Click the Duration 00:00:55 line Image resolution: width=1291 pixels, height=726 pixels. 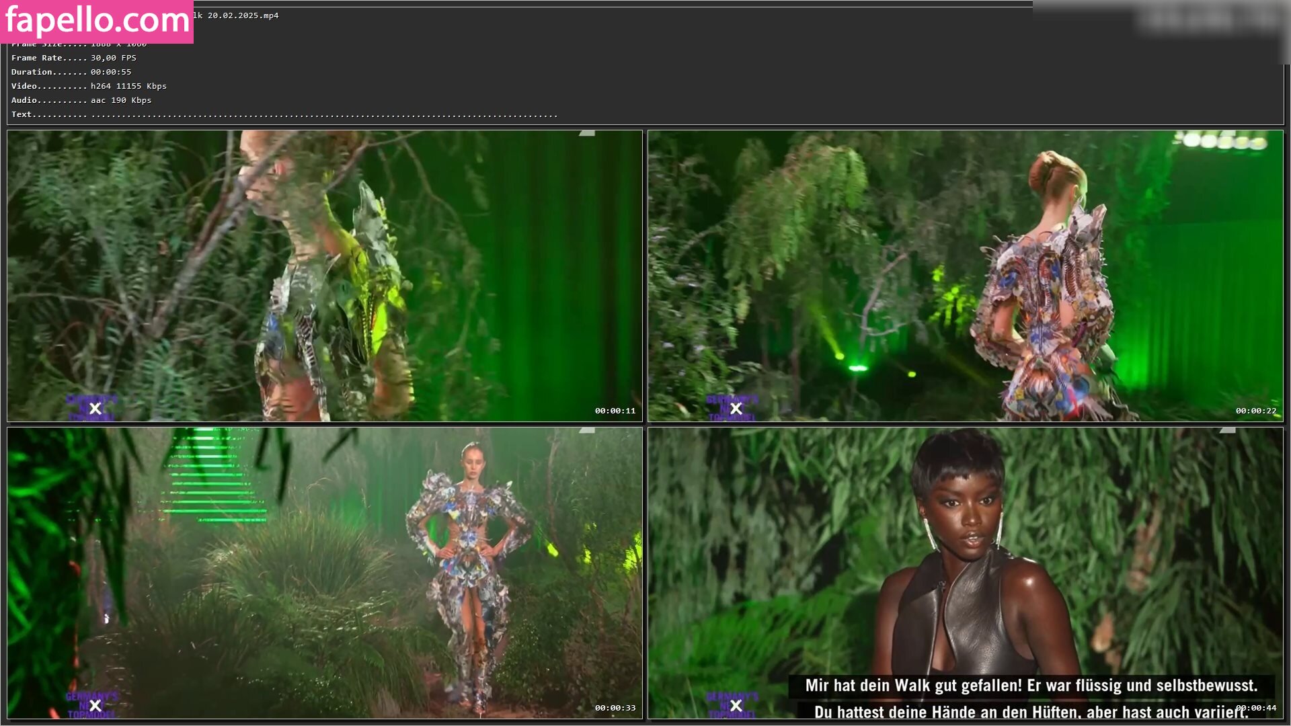tap(71, 72)
